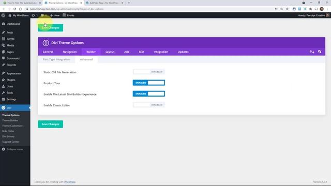Open the SEO tab

[141, 52]
